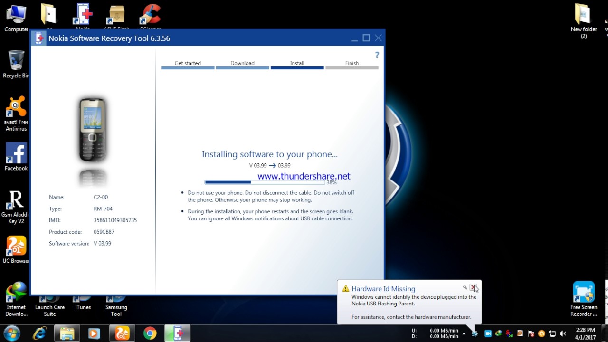Screen dimensions: 608x342
Task: Open the Windows Start menu
Action: (x=12, y=333)
